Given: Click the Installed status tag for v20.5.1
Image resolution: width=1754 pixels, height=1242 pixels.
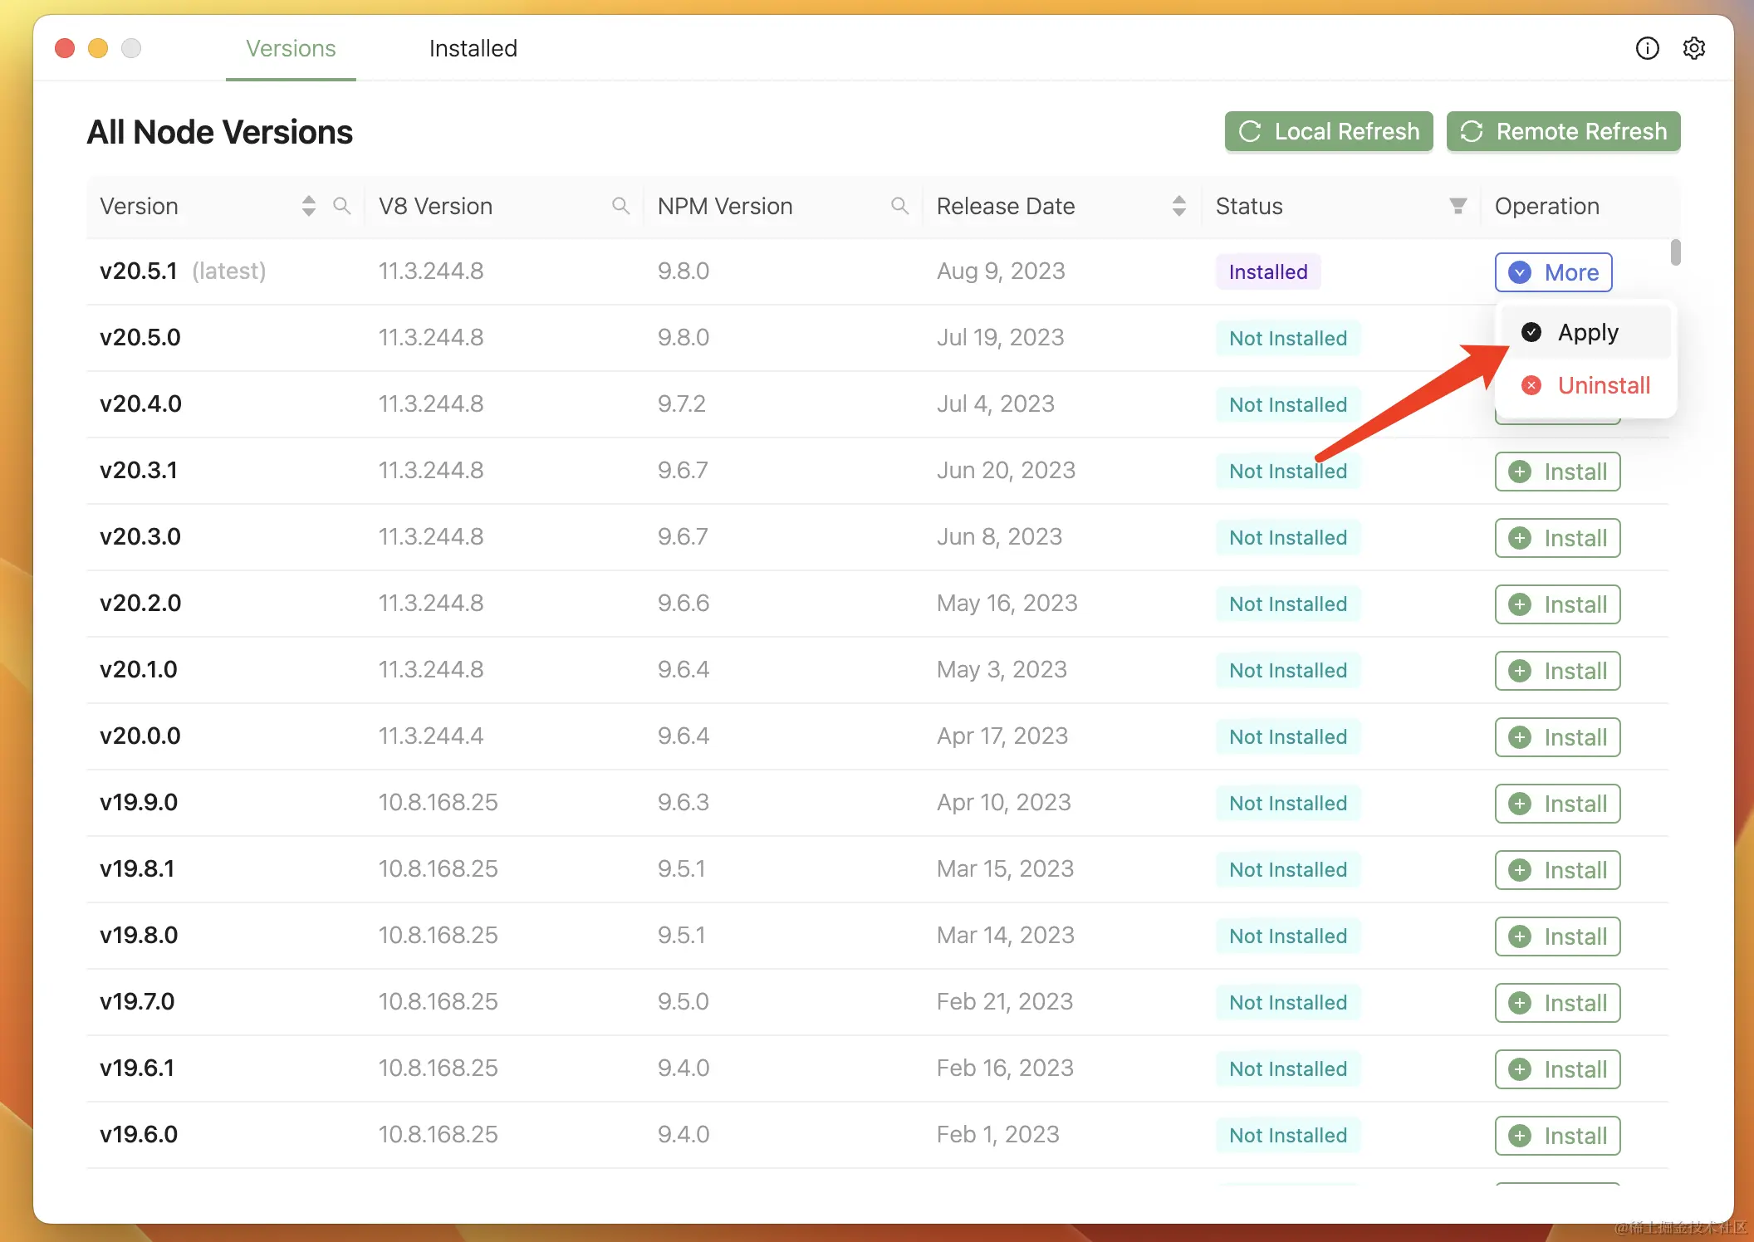Looking at the screenshot, I should coord(1267,272).
